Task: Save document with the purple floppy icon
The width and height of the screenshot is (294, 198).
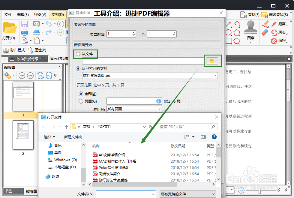Action: pos(25,24)
